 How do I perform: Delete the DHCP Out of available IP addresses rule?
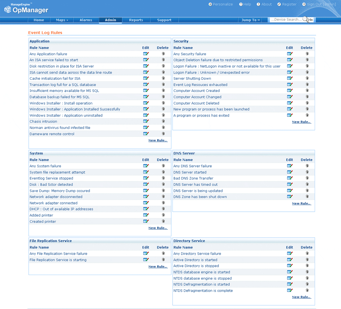pos(163,209)
